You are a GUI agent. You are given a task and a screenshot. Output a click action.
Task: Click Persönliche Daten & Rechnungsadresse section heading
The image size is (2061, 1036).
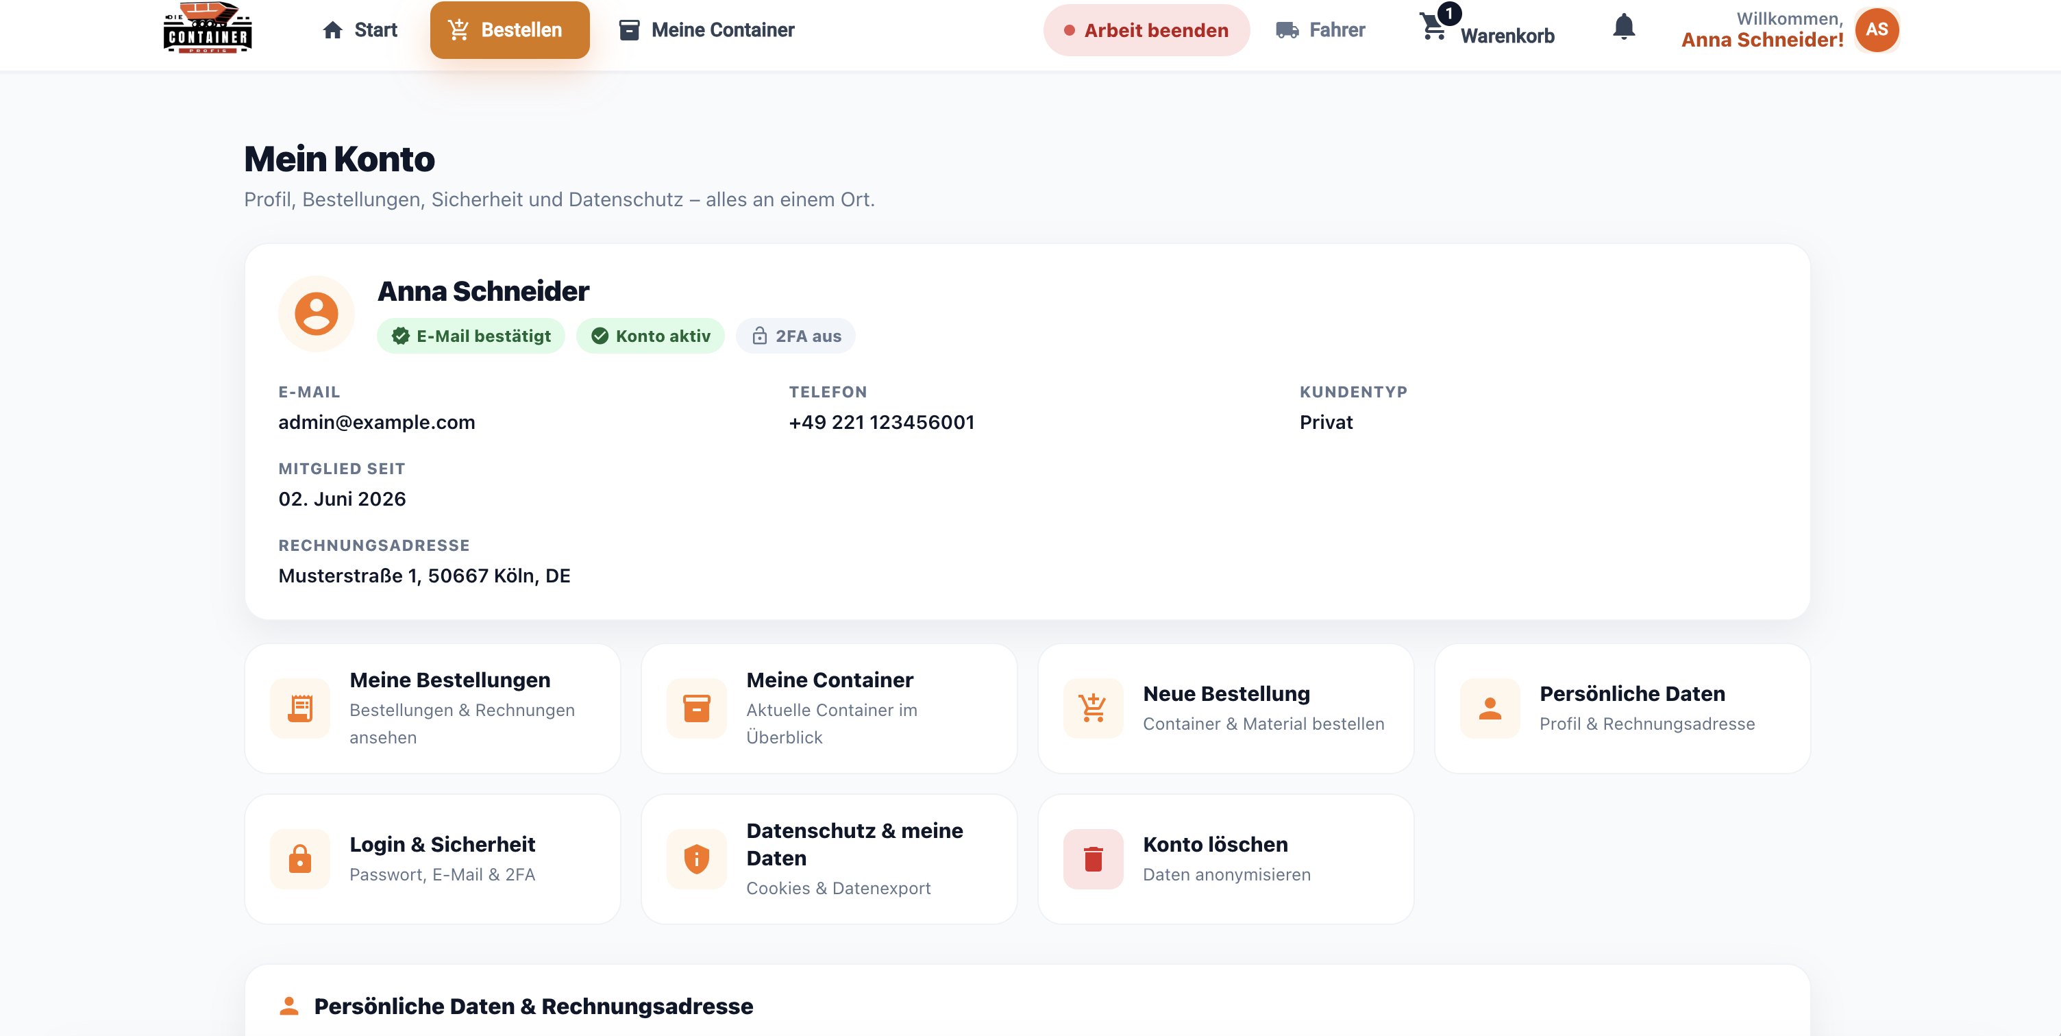tap(534, 1006)
